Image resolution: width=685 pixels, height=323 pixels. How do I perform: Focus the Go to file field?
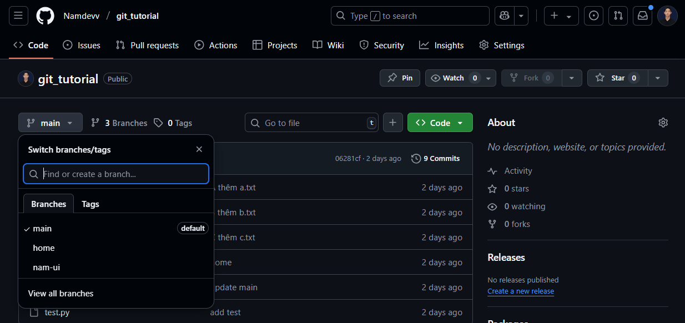[x=311, y=123]
